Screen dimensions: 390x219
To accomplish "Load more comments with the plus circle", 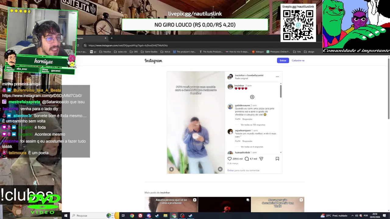I will [252, 97].
